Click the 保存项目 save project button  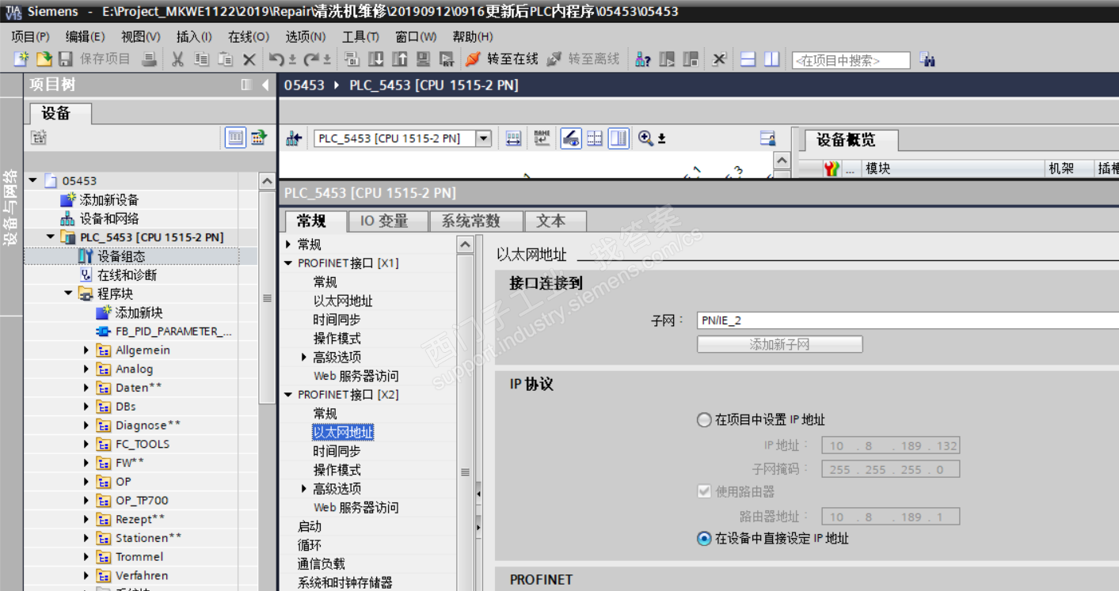click(x=94, y=59)
